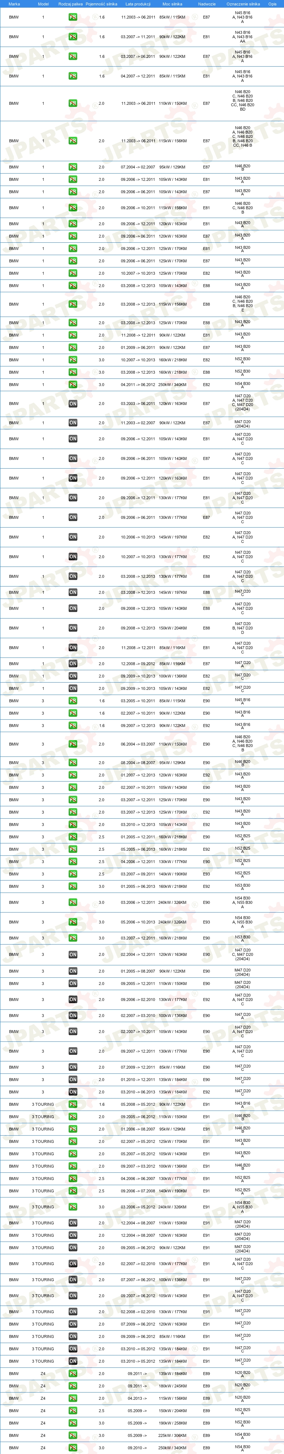Select the date range 09.2007 -> 03.2012
Viewport: 284px width, 1454px height.
[138, 1166]
